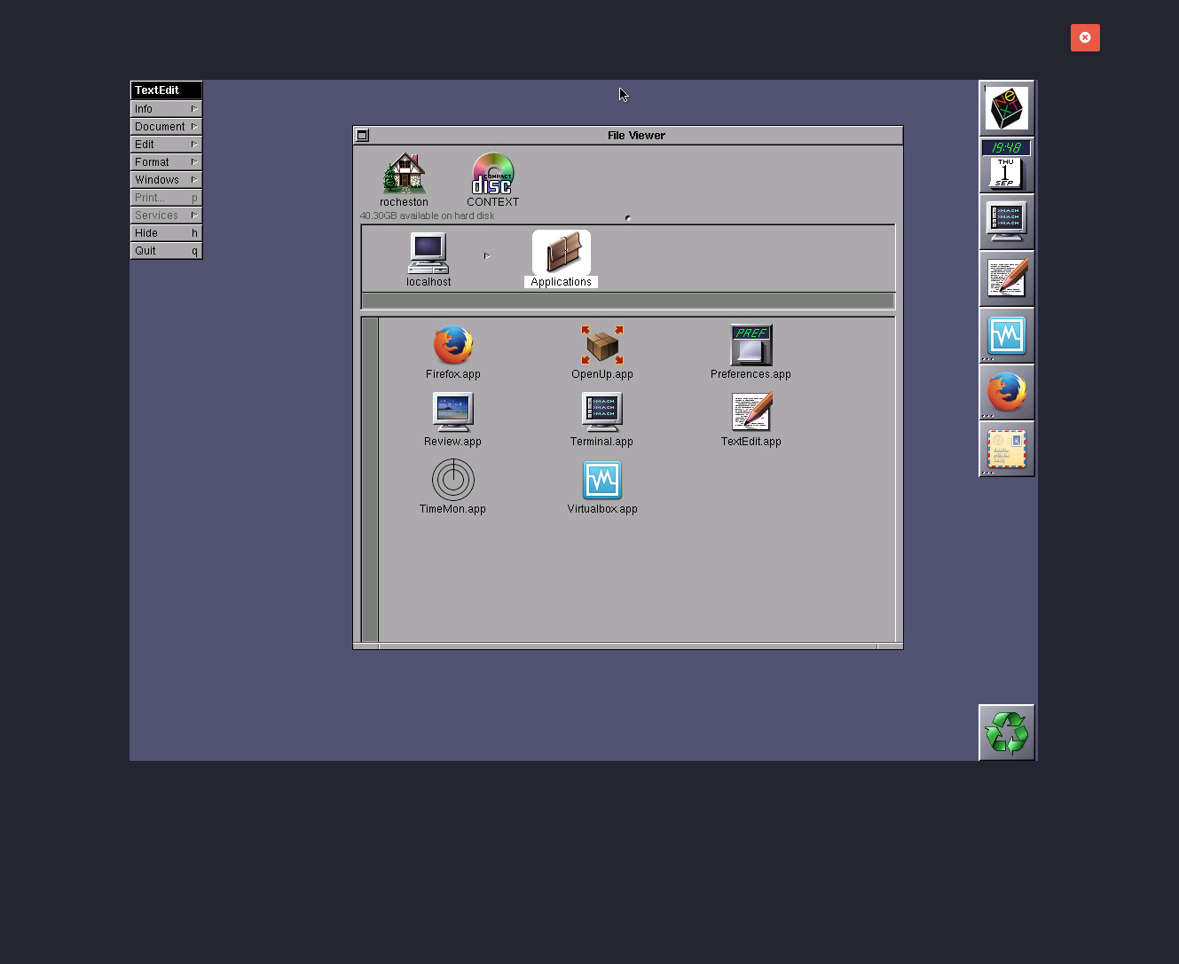Viewport: 1179px width, 964px height.
Task: Click the red close overlay button
Action: coord(1085,37)
